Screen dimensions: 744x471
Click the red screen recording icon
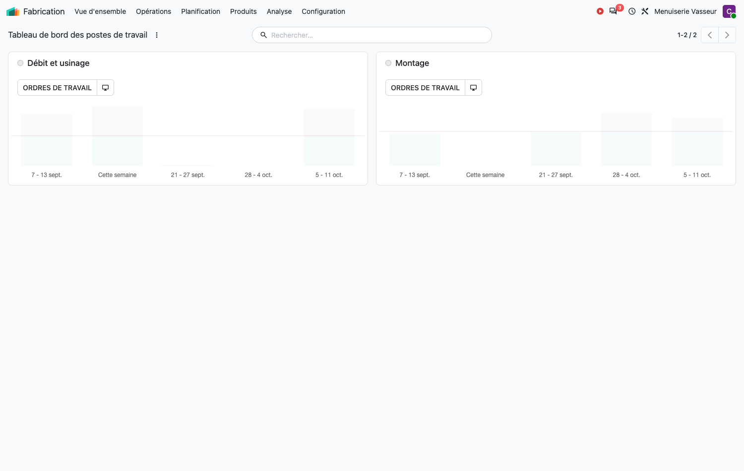point(600,11)
